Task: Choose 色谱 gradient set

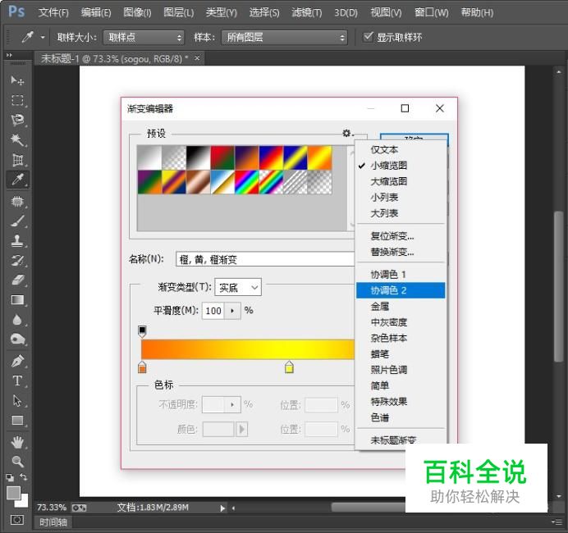Action: click(401, 417)
